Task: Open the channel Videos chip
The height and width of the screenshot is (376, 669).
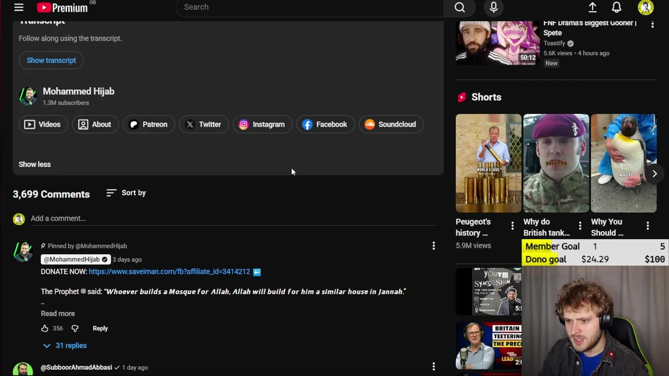Action: (x=43, y=124)
